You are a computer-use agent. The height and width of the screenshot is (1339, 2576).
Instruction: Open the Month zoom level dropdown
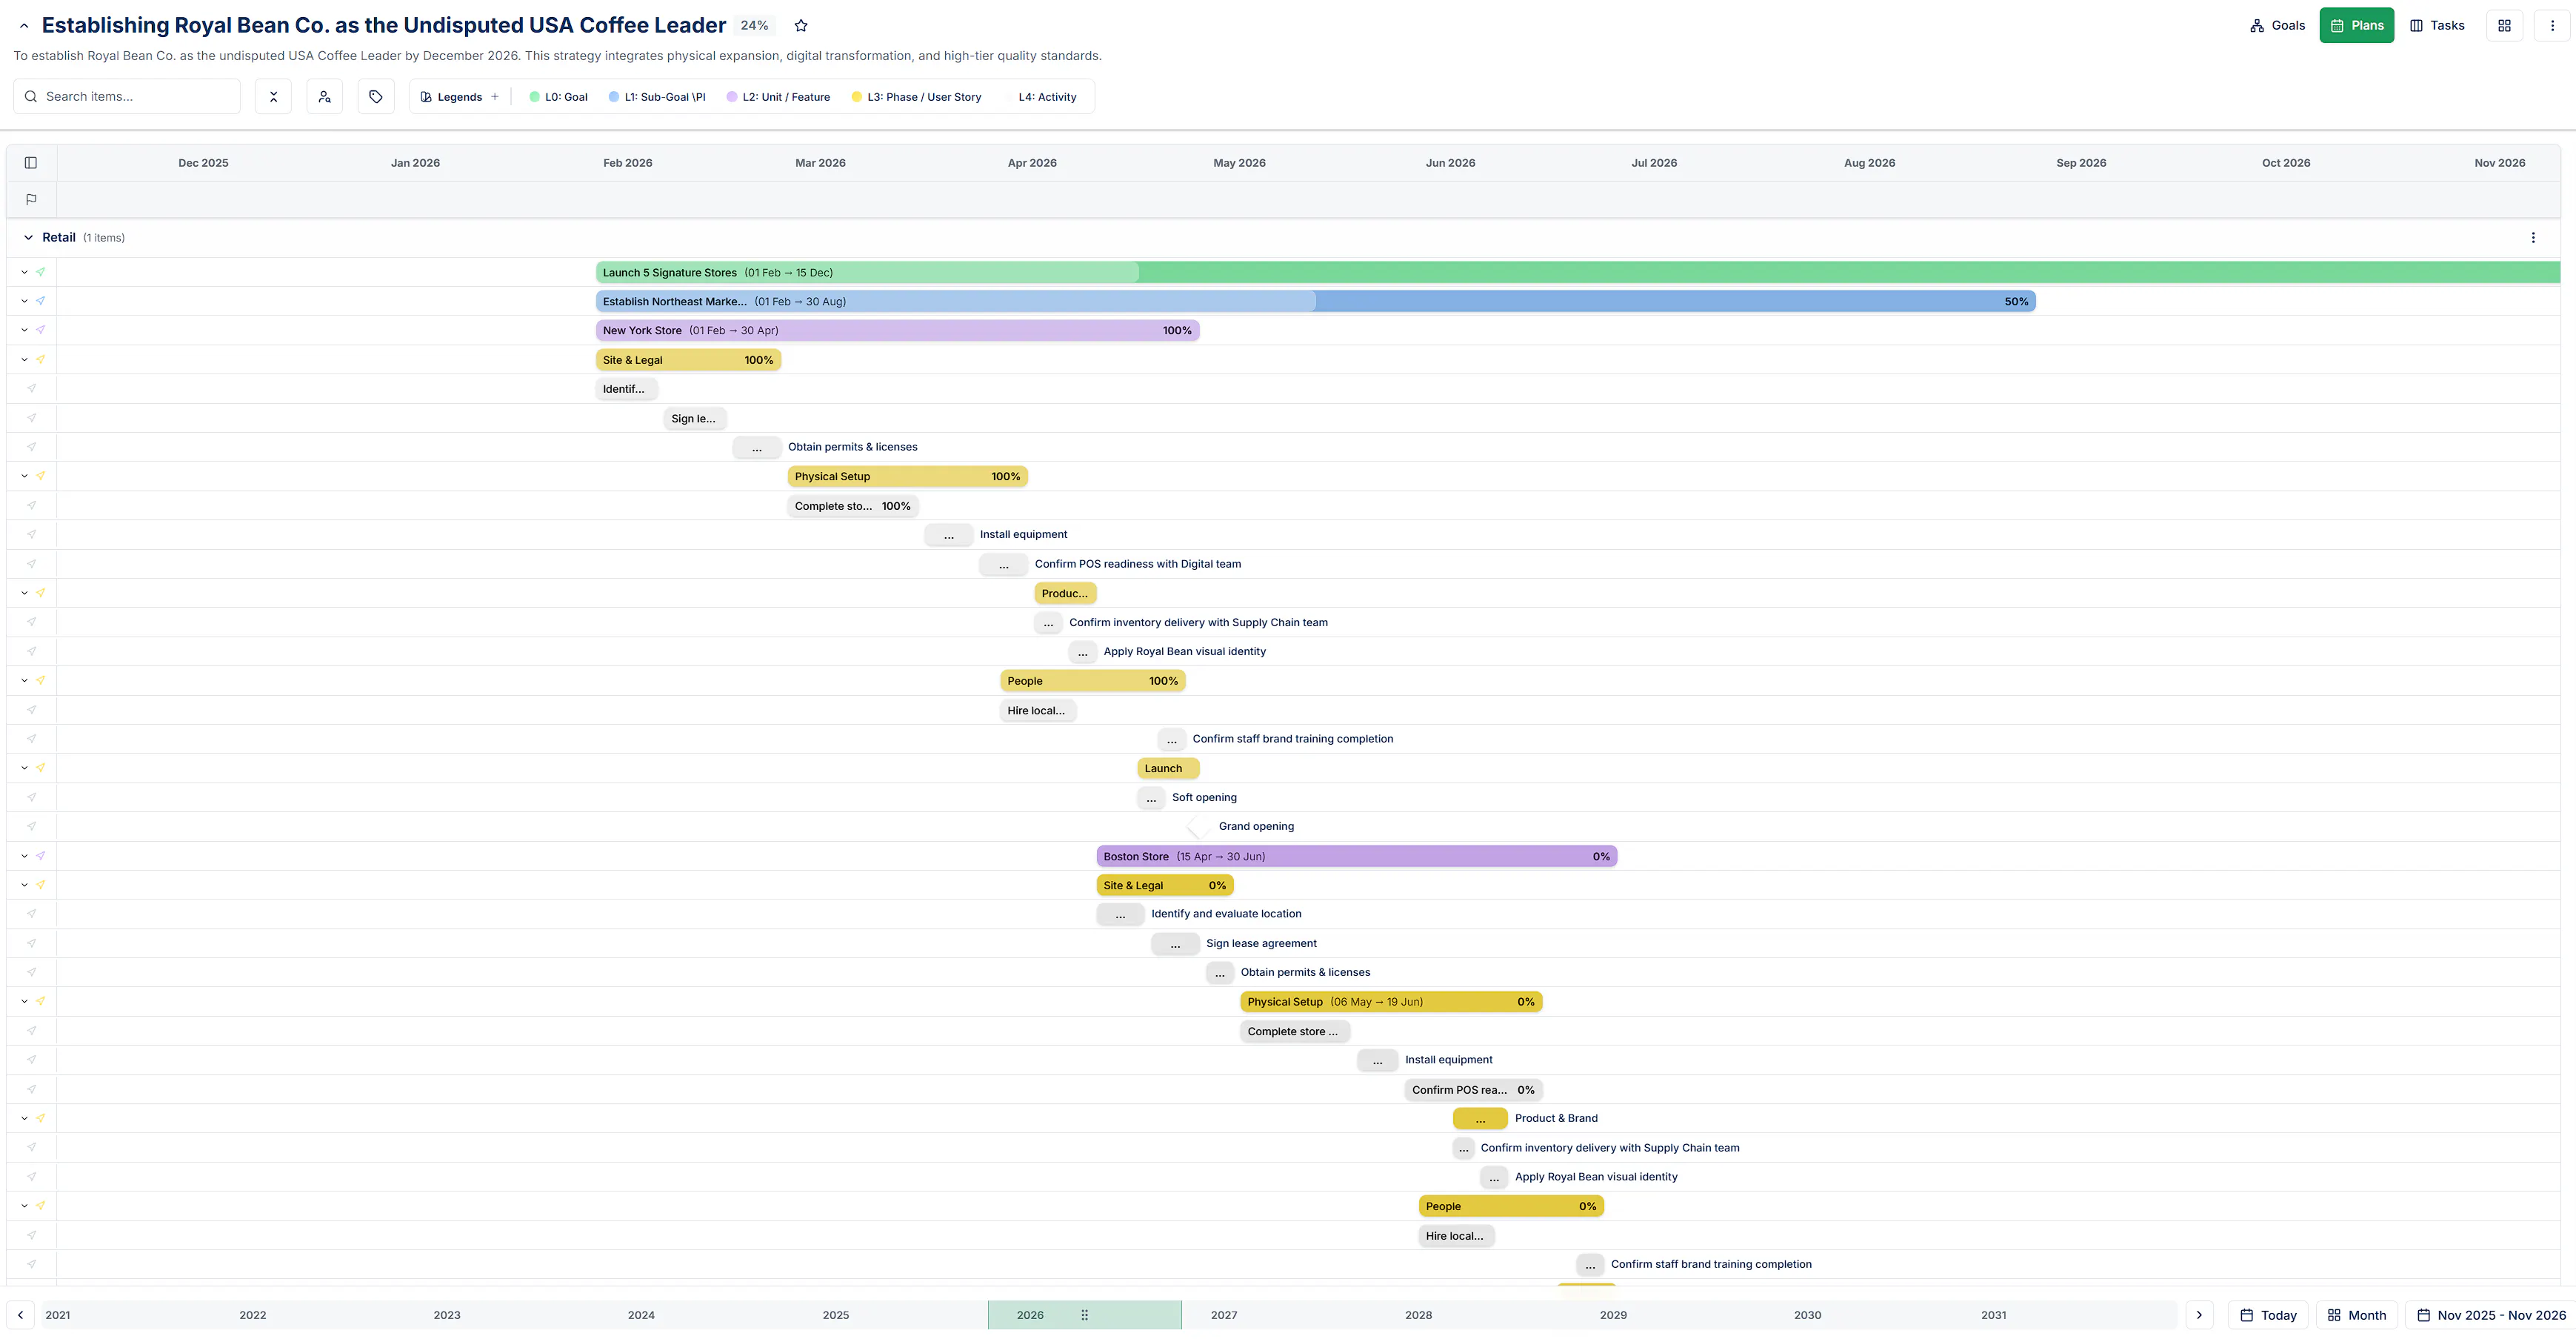click(x=2357, y=1315)
